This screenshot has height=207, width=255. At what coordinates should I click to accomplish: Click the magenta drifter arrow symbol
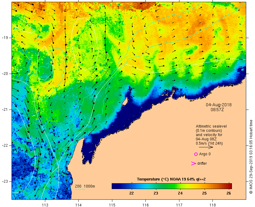[x=193, y=163]
